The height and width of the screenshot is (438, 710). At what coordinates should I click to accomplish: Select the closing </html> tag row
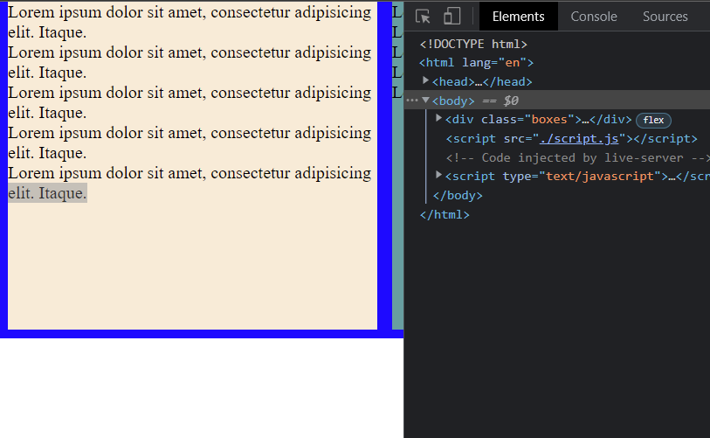pos(445,214)
